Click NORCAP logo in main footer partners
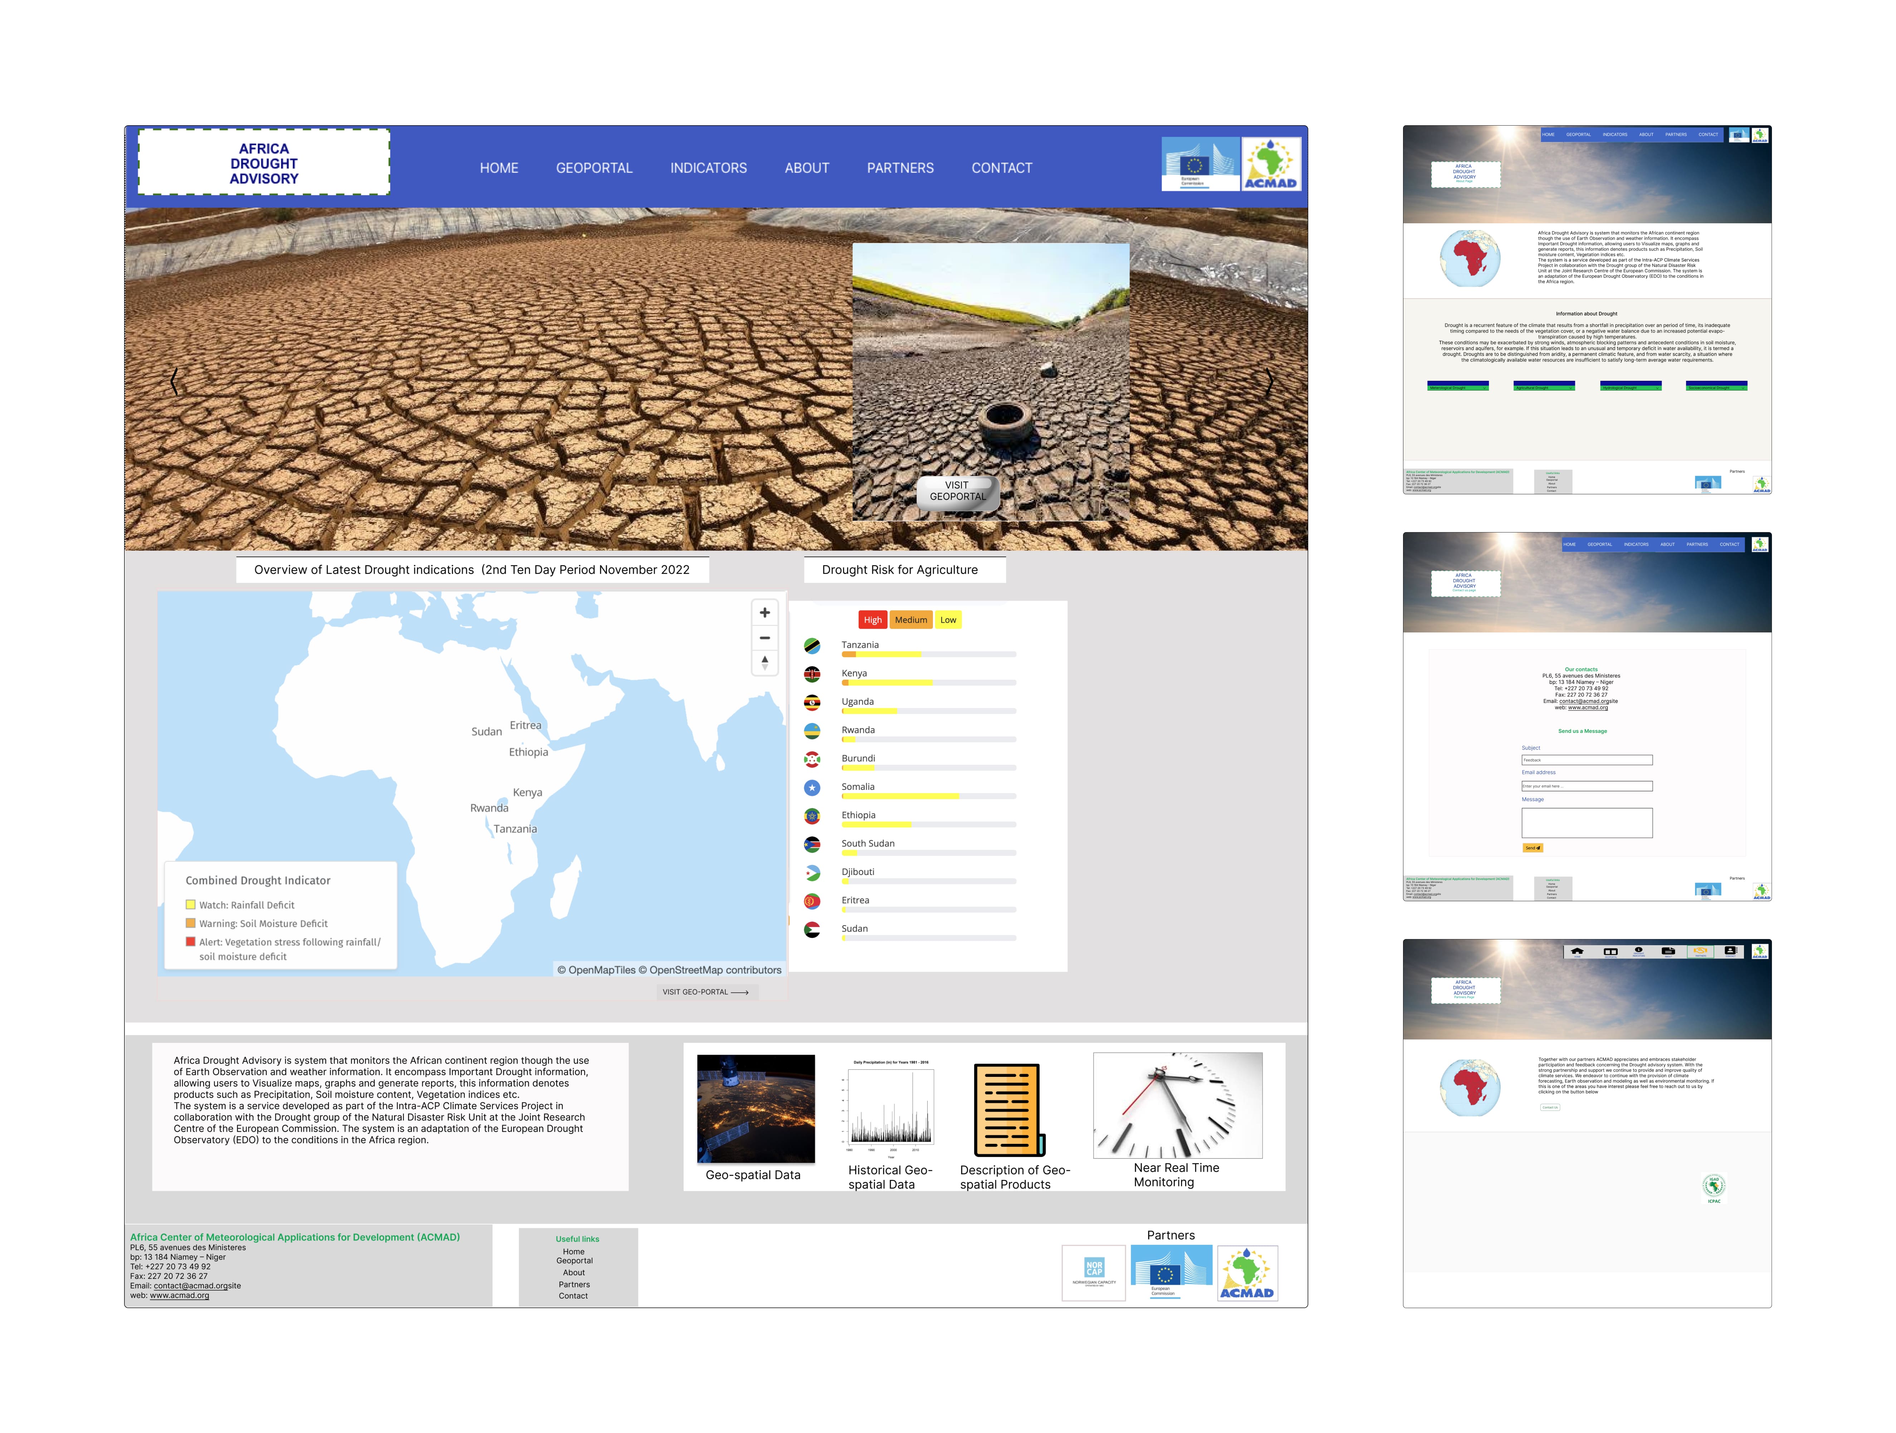 (1094, 1273)
